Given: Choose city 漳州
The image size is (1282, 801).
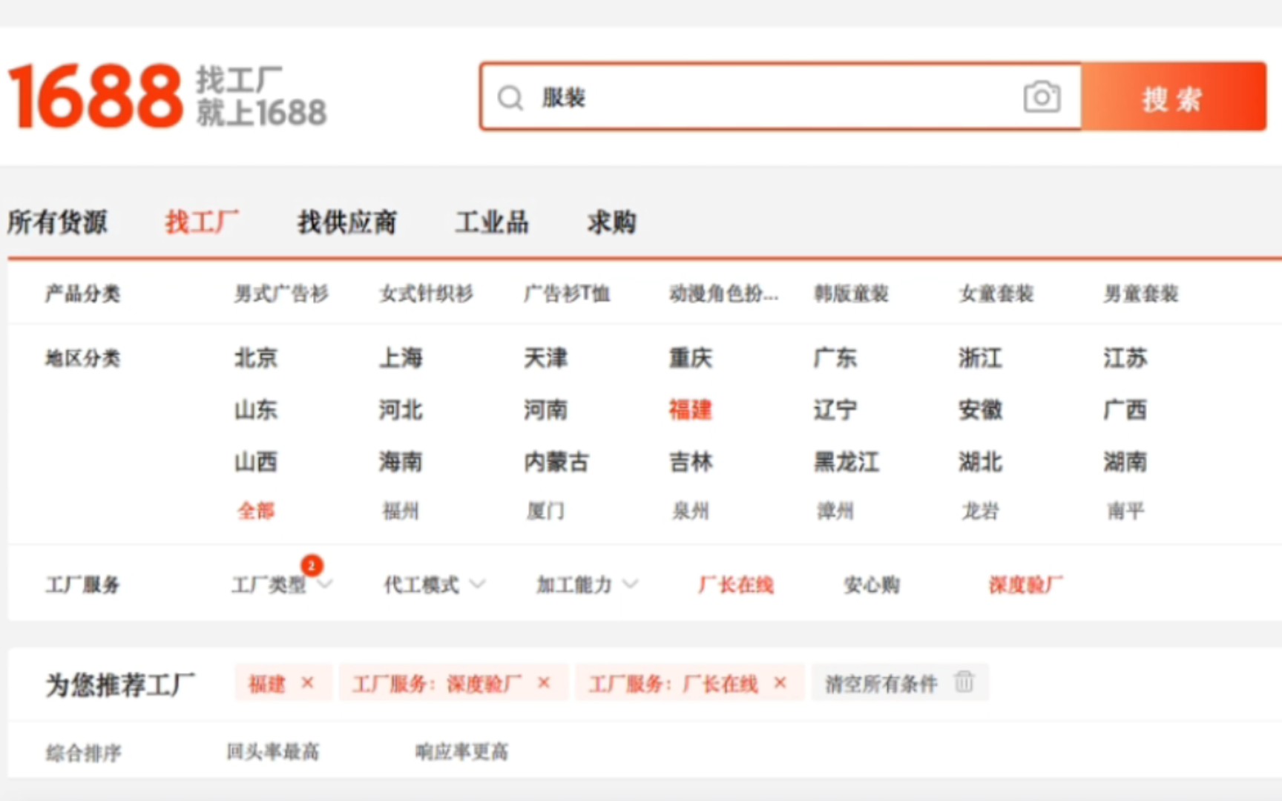Looking at the screenshot, I should (x=835, y=511).
